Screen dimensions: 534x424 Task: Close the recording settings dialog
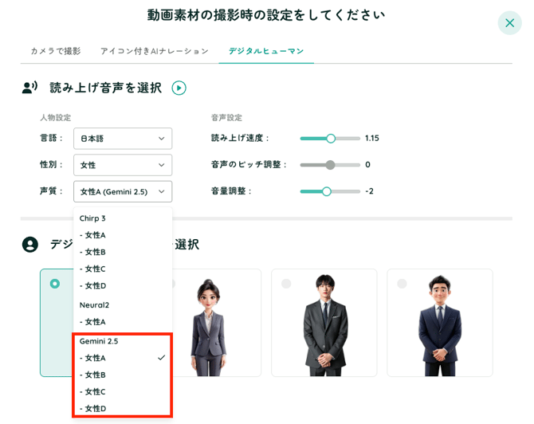click(509, 22)
